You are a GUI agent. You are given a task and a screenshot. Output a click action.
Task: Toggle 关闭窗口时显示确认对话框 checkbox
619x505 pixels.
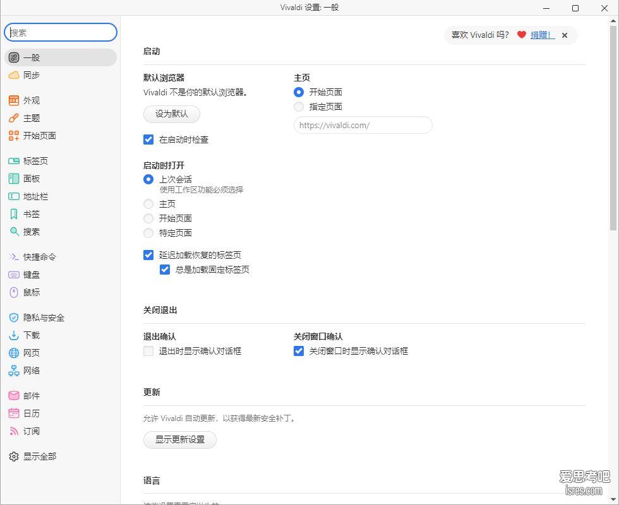point(299,351)
